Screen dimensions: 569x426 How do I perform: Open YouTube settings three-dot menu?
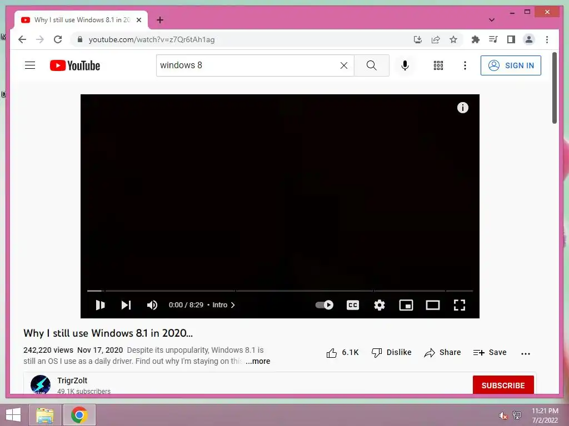point(465,65)
